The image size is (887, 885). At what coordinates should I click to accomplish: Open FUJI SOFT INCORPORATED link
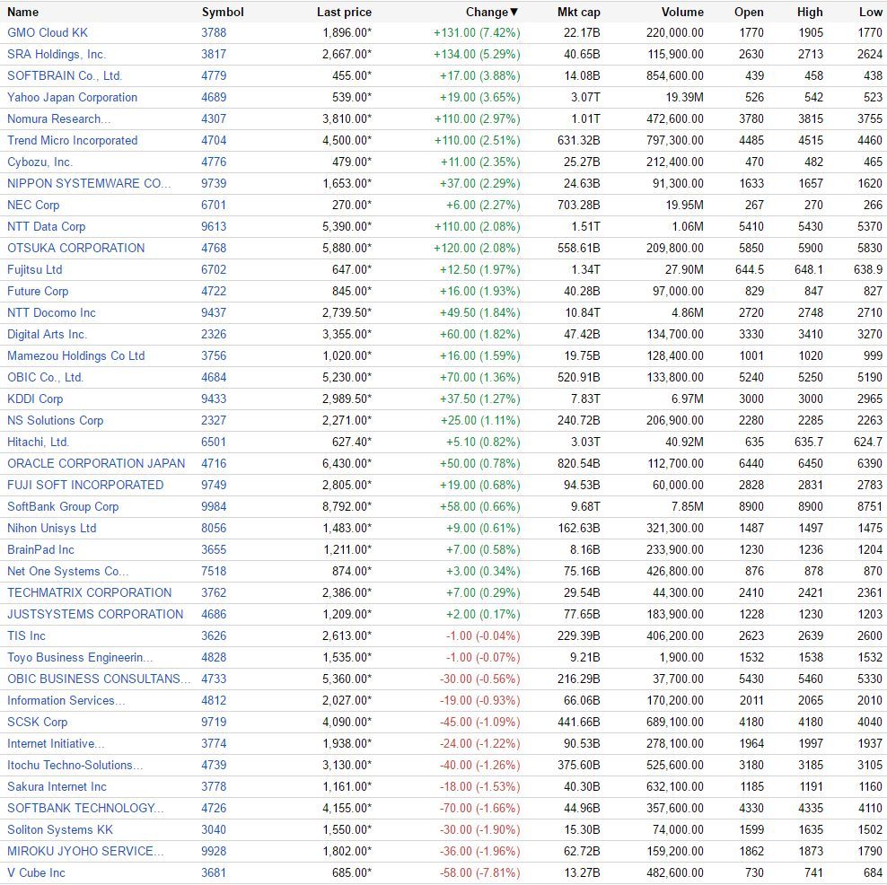(x=85, y=485)
